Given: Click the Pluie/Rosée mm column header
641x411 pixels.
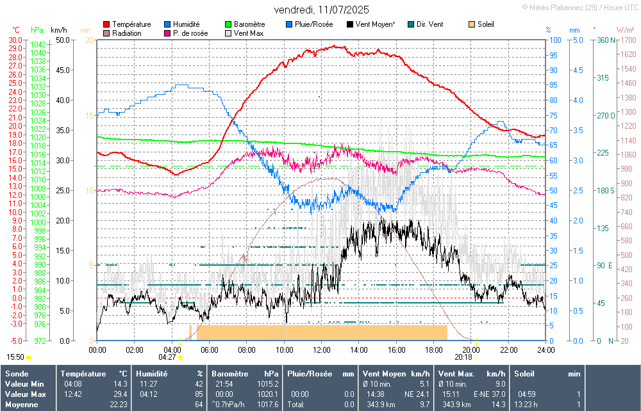Looking at the screenshot, I should tap(320, 374).
